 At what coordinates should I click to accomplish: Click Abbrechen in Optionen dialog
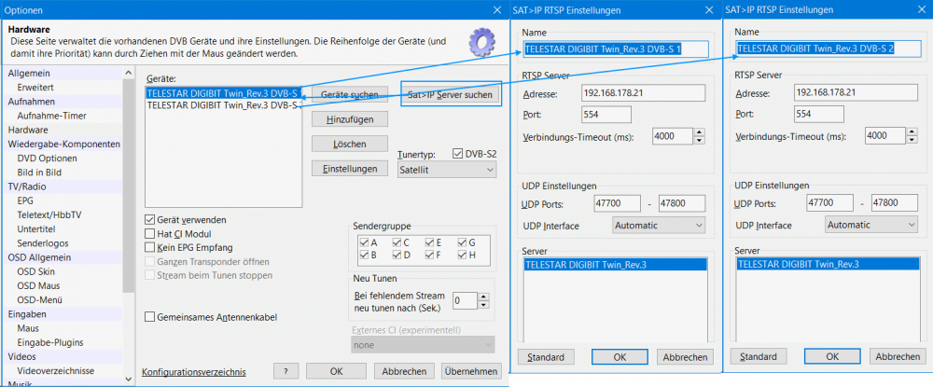pyautogui.click(x=404, y=371)
